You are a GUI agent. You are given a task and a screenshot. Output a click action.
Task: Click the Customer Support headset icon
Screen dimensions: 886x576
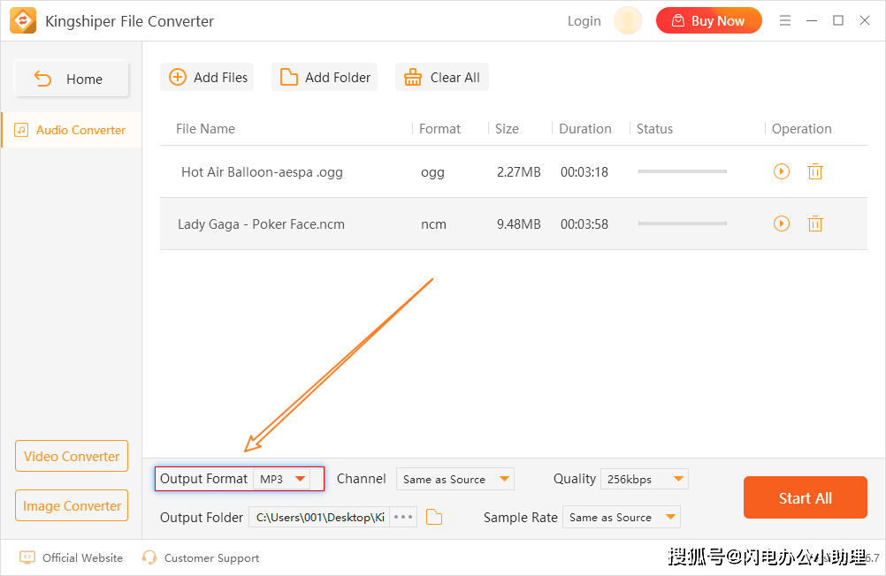(x=149, y=557)
